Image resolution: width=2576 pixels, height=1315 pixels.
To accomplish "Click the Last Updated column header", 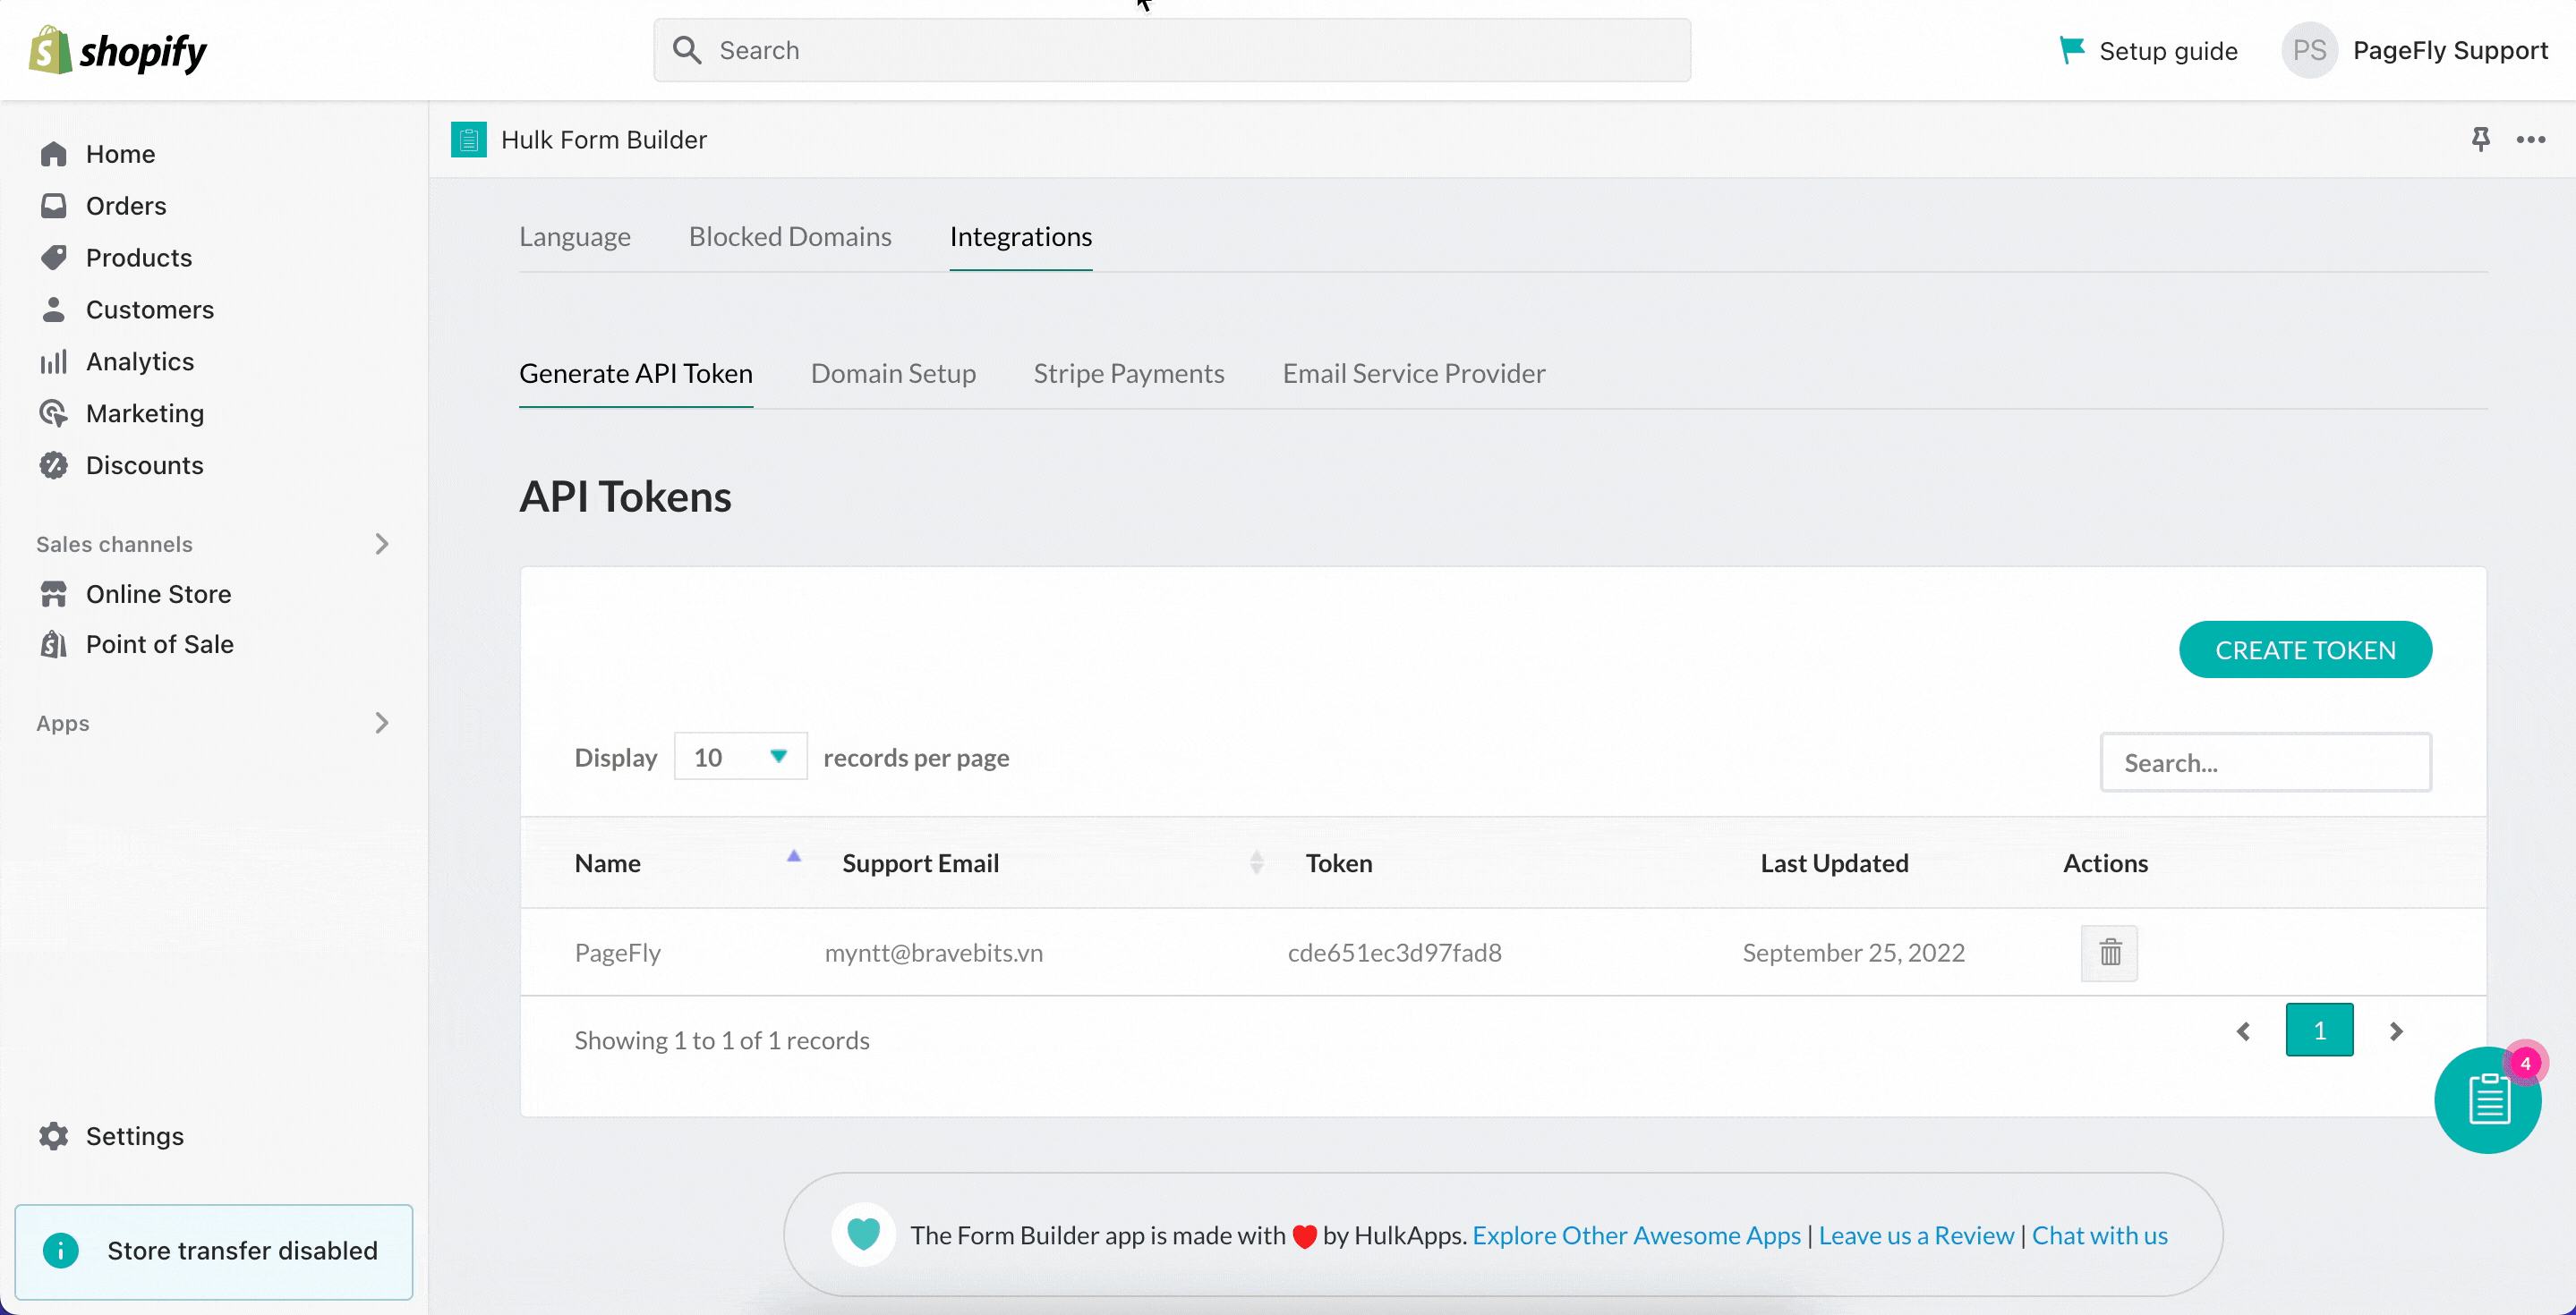I will (1834, 863).
